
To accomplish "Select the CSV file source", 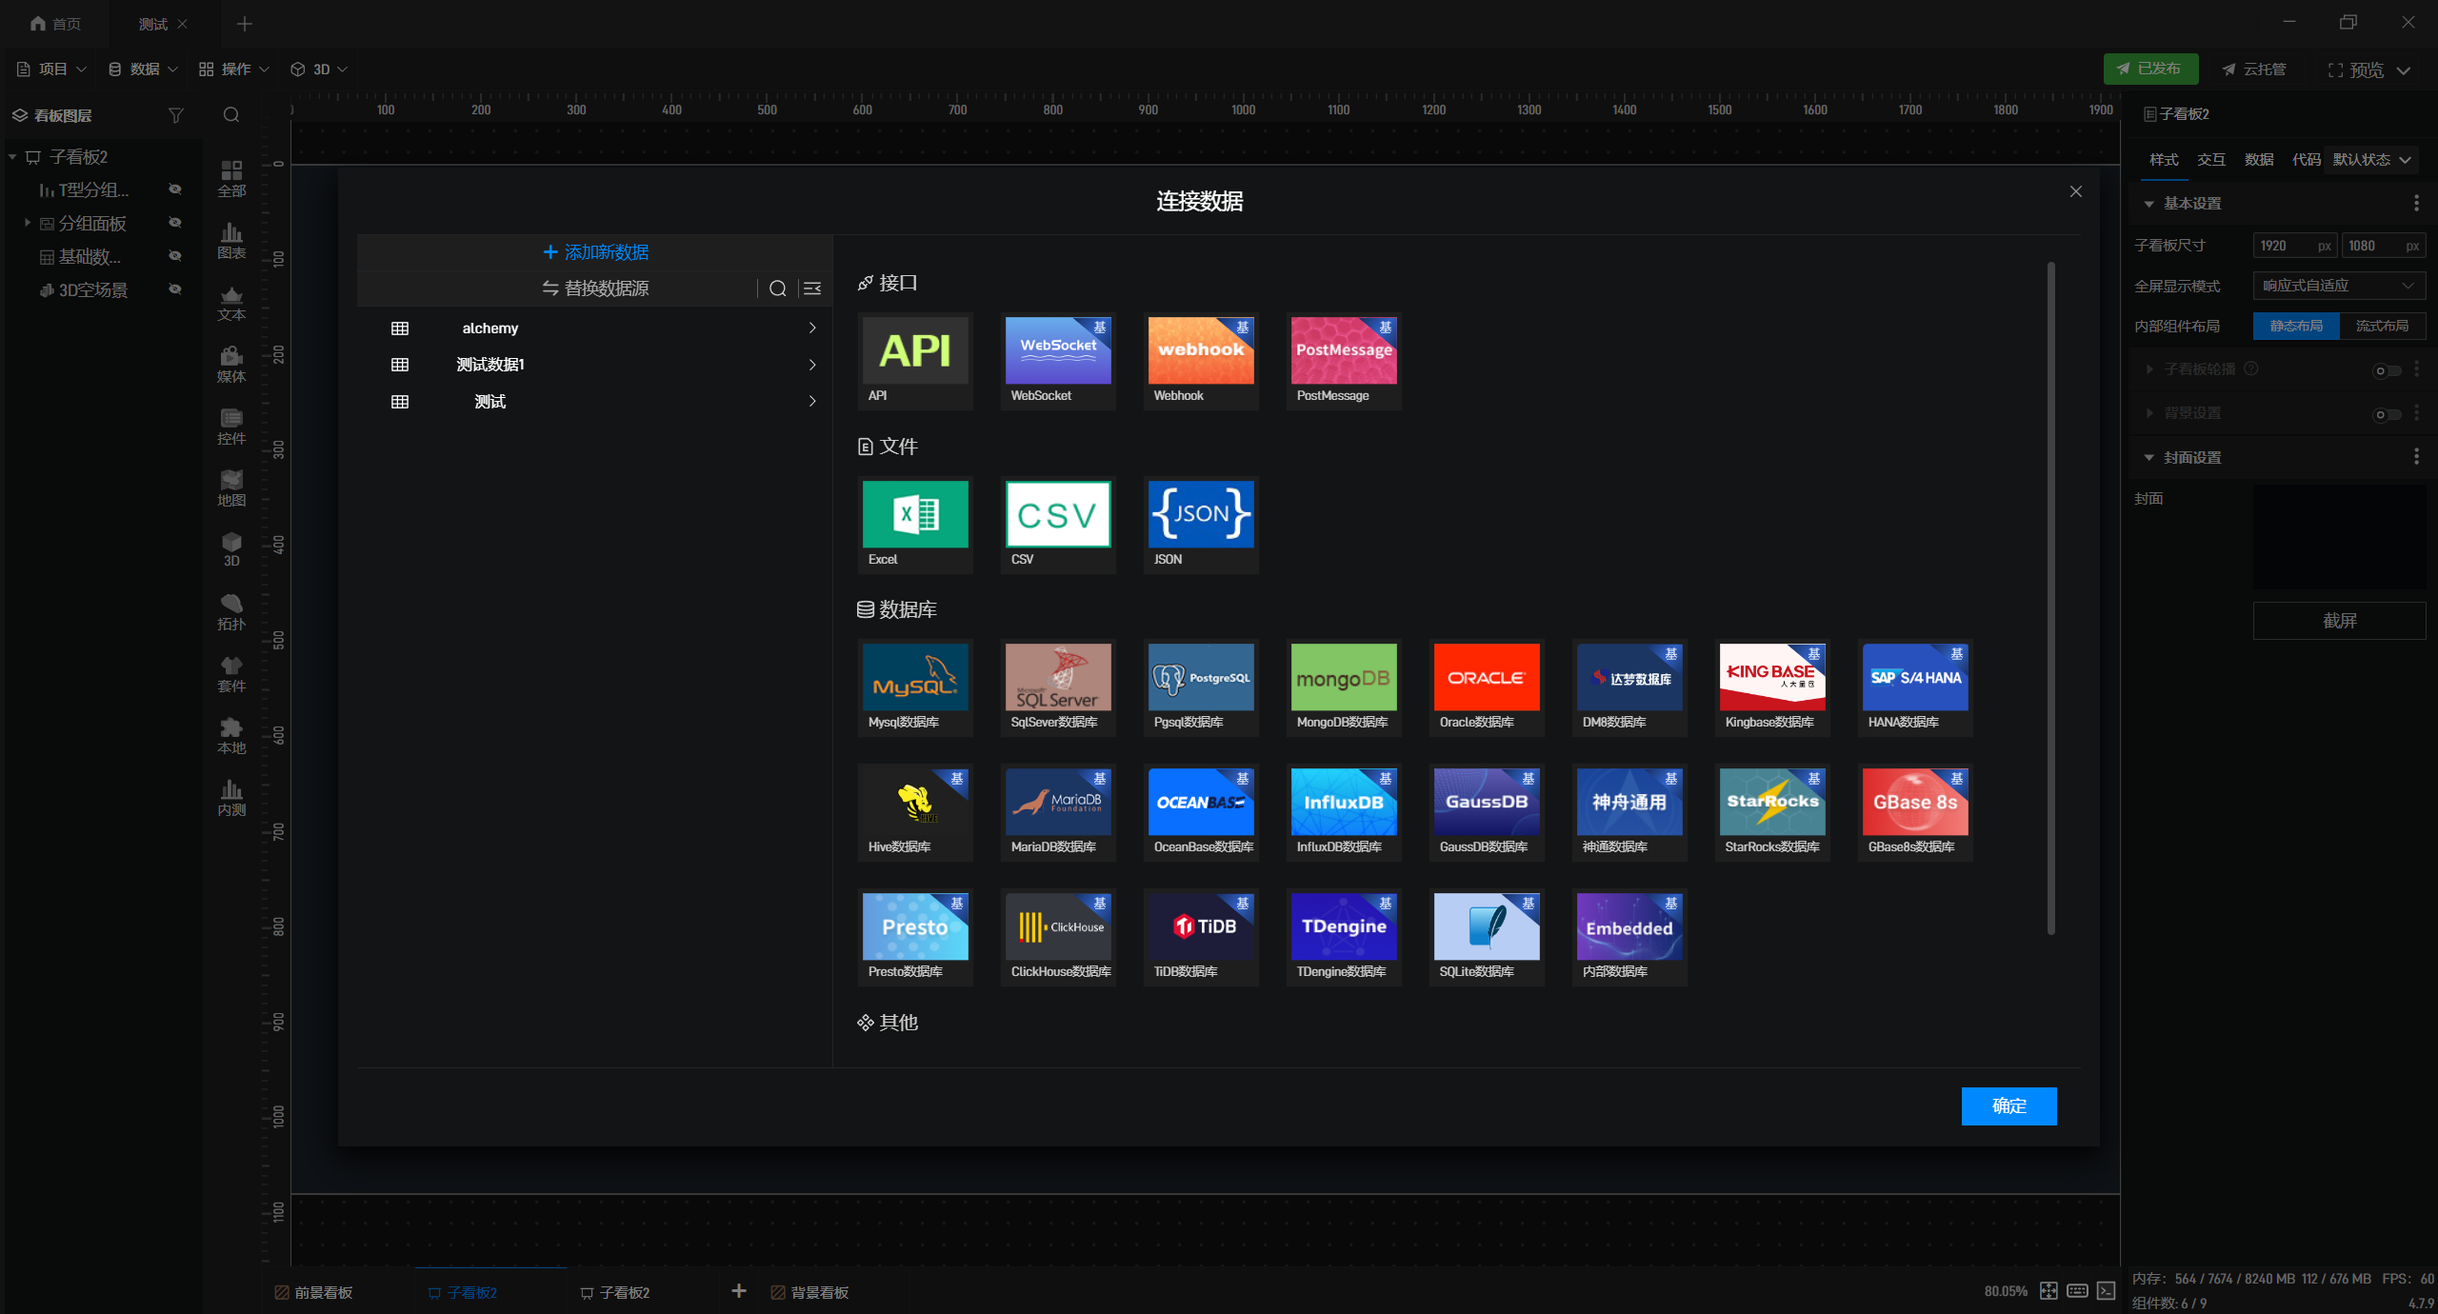I will coord(1058,525).
